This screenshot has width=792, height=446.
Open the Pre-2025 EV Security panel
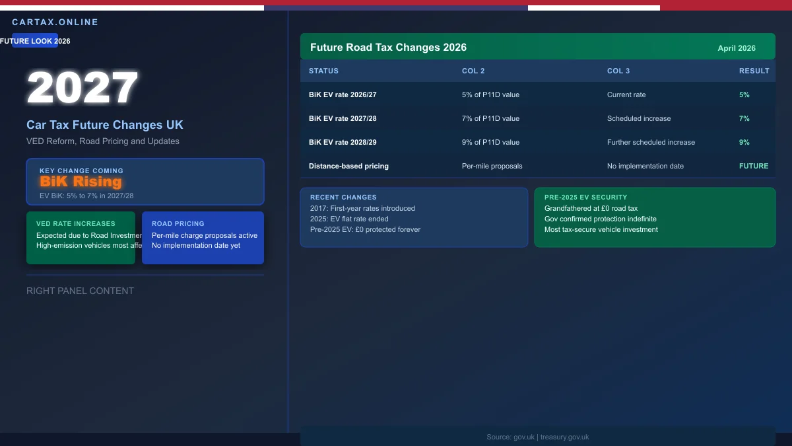coord(655,217)
